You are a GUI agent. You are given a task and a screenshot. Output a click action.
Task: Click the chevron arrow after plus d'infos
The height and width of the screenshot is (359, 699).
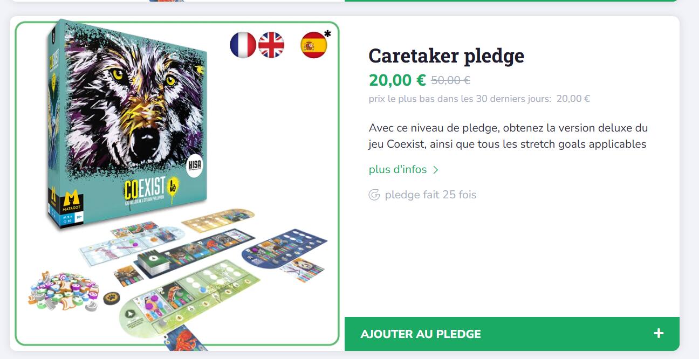[436, 170]
